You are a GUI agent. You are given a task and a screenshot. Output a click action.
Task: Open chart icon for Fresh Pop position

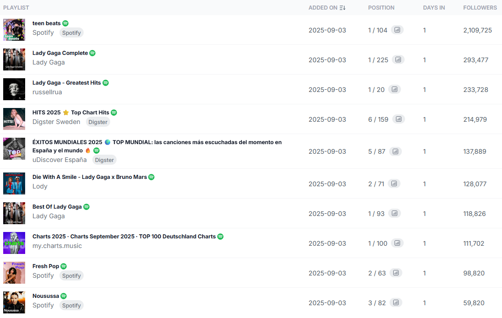[396, 273]
